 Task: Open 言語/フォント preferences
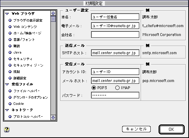click(24, 40)
